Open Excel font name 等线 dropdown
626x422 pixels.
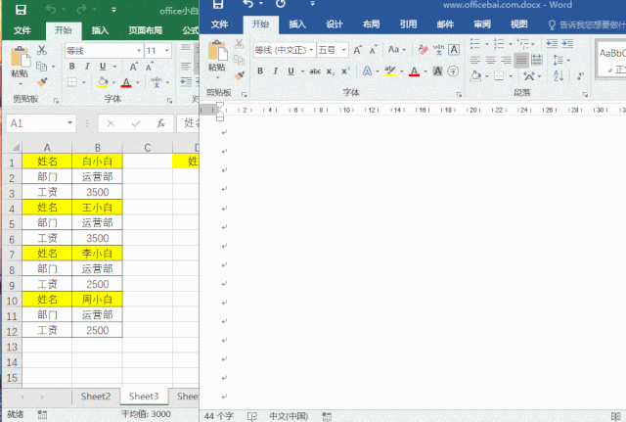139,51
